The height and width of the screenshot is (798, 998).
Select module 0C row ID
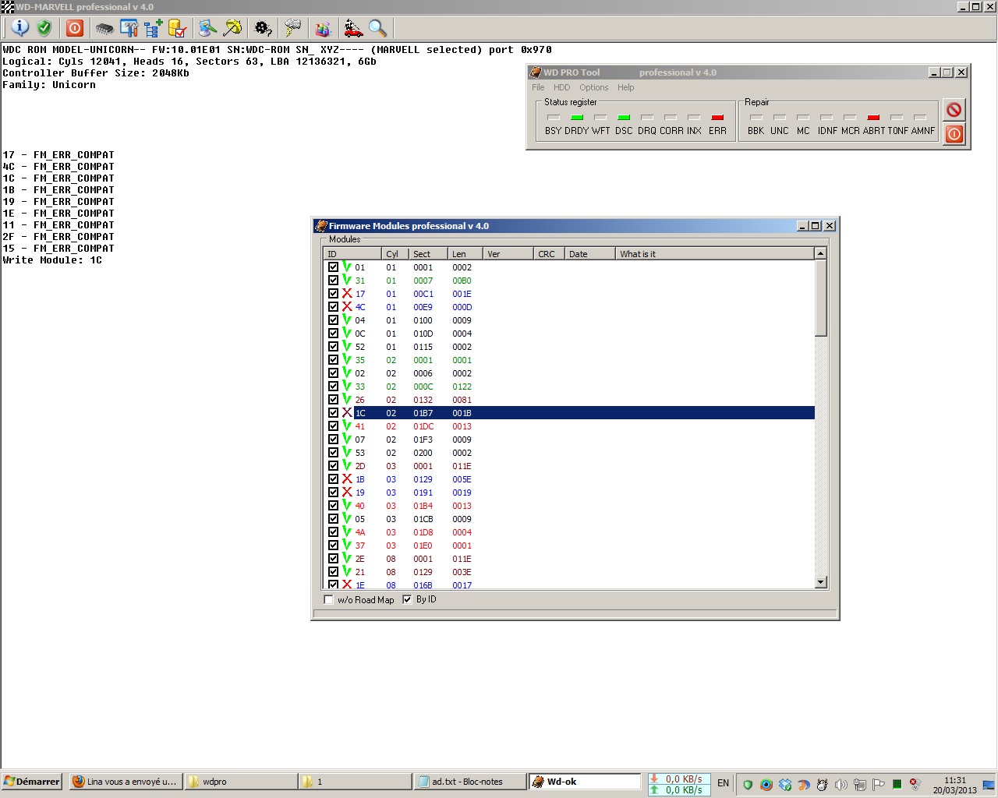[x=360, y=334]
